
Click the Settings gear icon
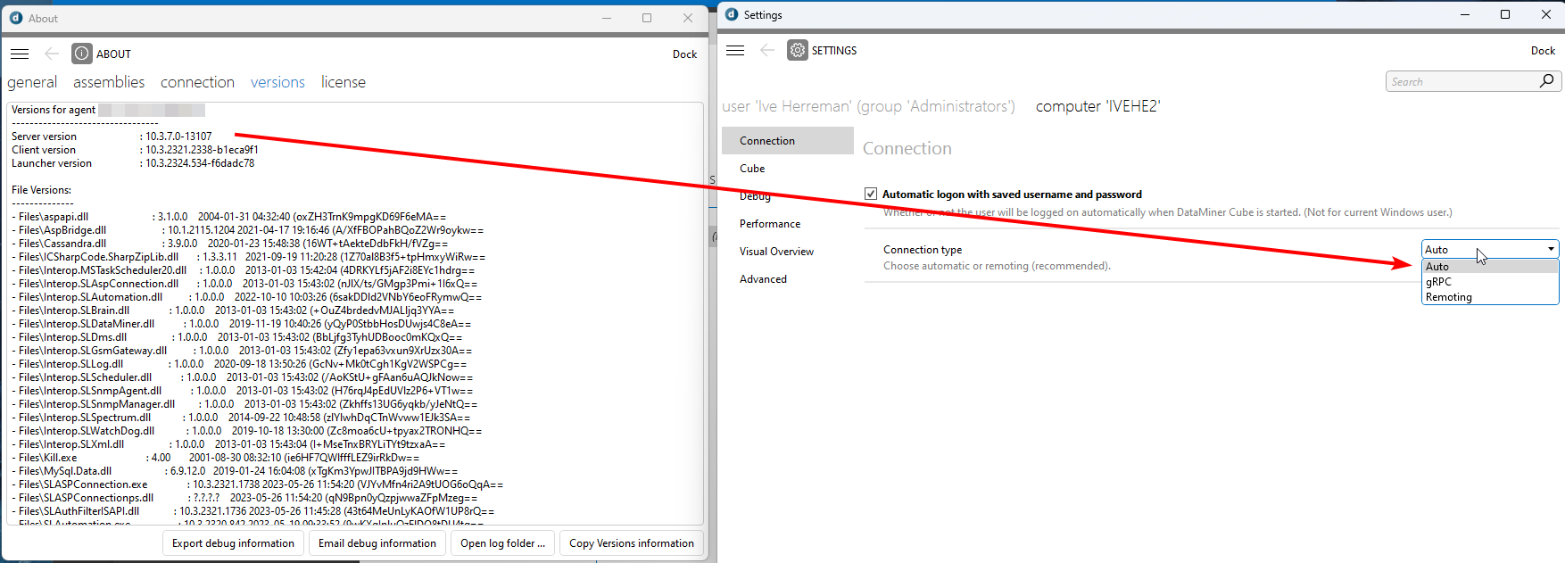coord(798,50)
